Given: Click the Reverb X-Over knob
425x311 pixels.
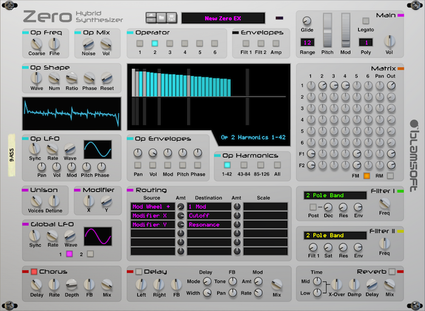Looking at the screenshot, I should (x=336, y=285).
